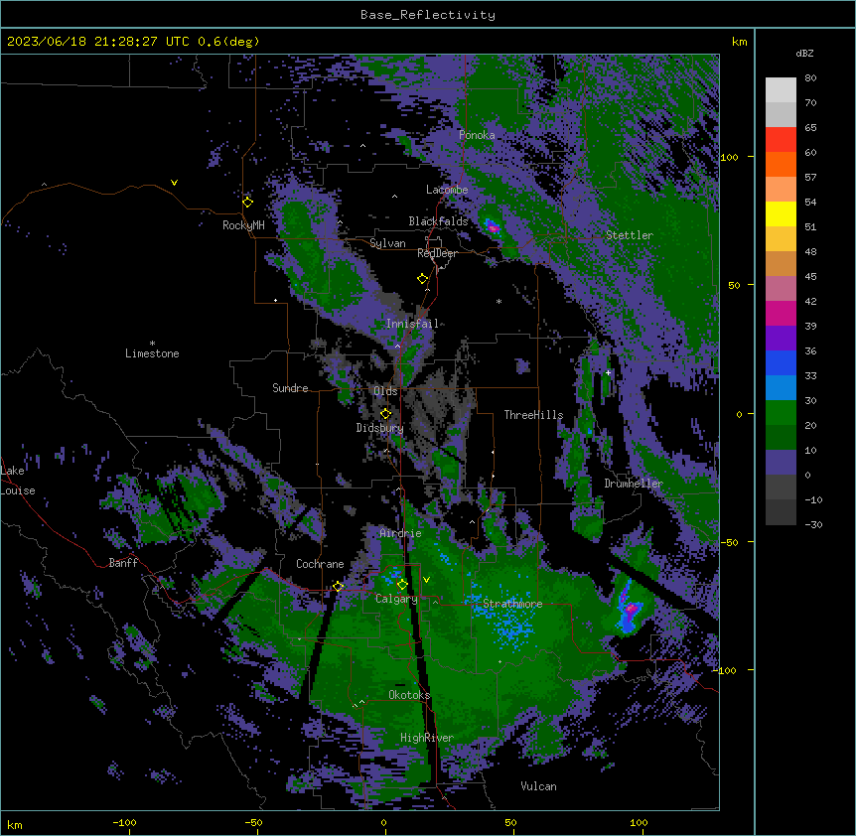This screenshot has width=856, height=836.
Task: Click the yellow diamond marker below Cochrane
Action: click(338, 586)
